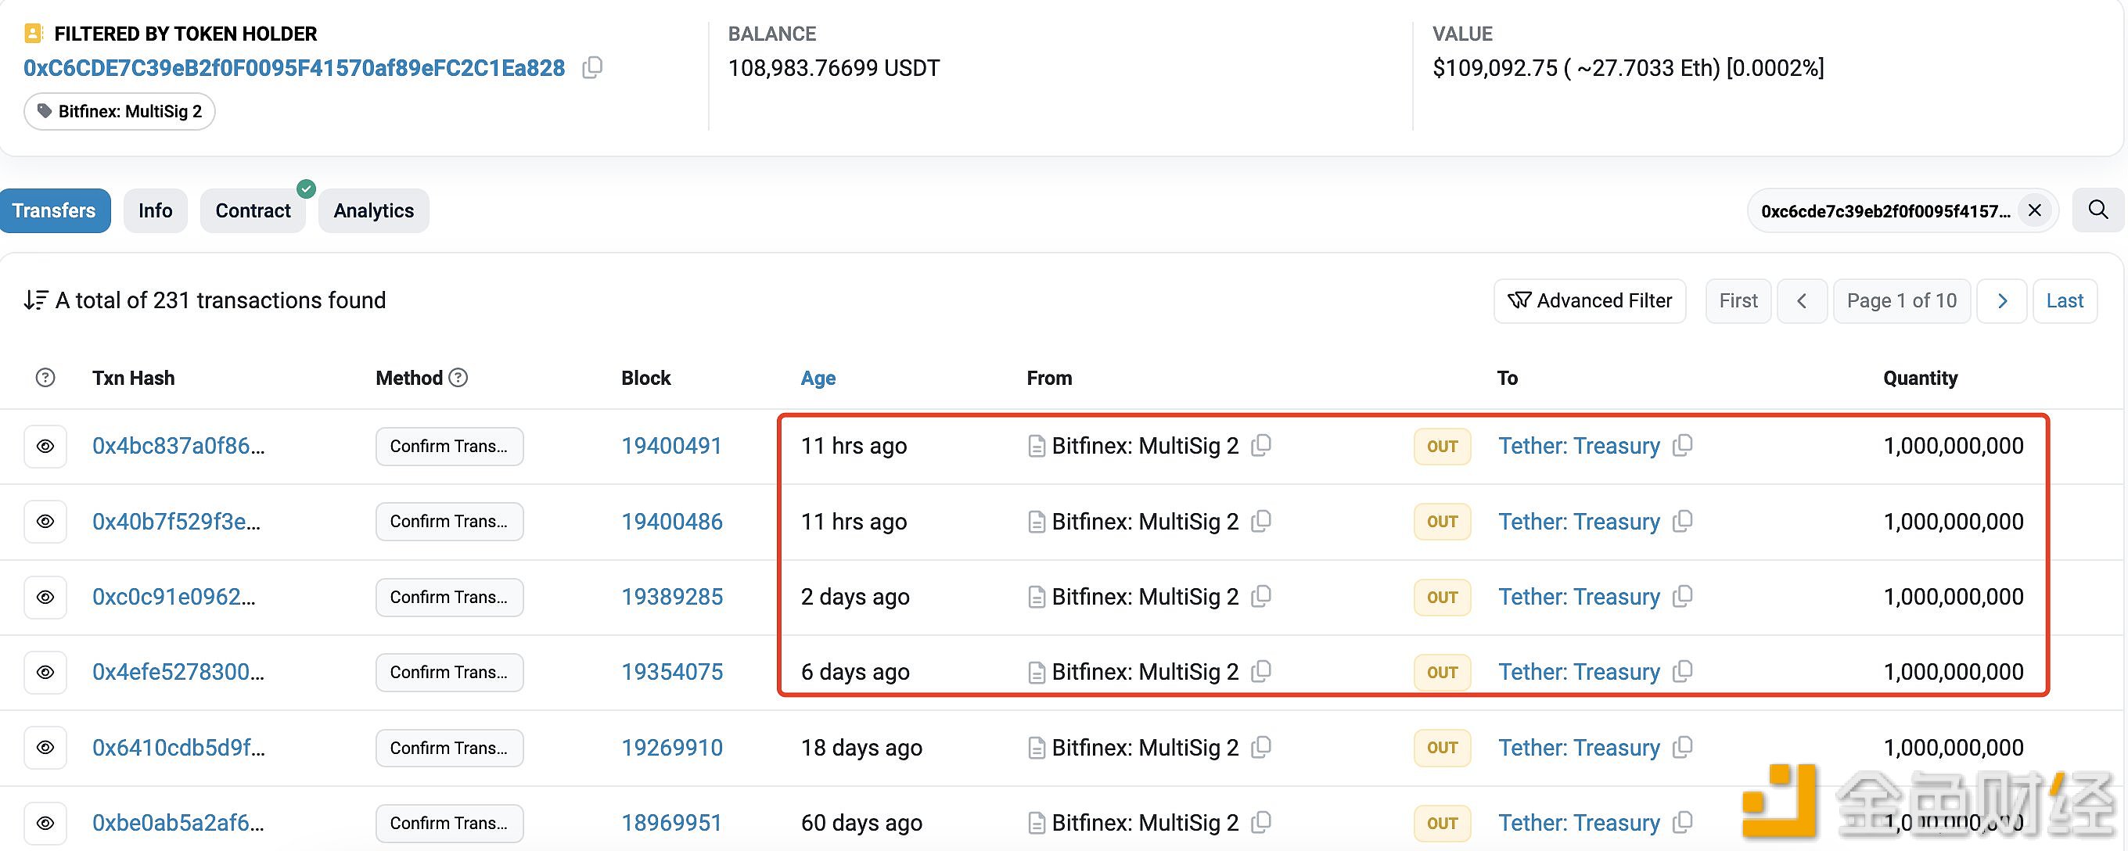The image size is (2128, 851).
Task: View details eye for 0x4efe5278300 row
Action: click(x=45, y=672)
